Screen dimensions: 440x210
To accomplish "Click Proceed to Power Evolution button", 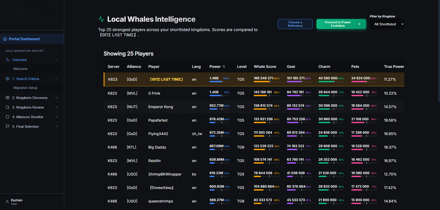I will pos(341,24).
